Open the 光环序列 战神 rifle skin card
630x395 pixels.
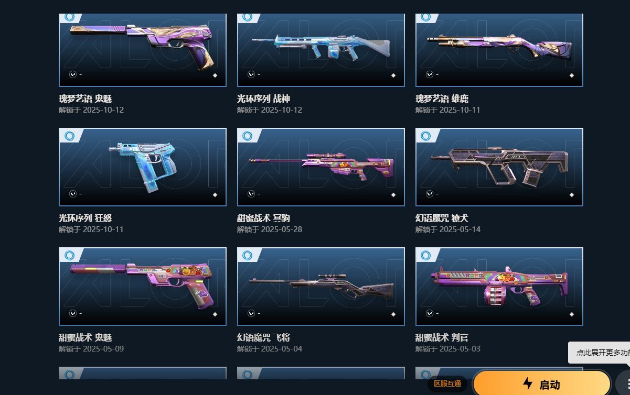(x=321, y=50)
